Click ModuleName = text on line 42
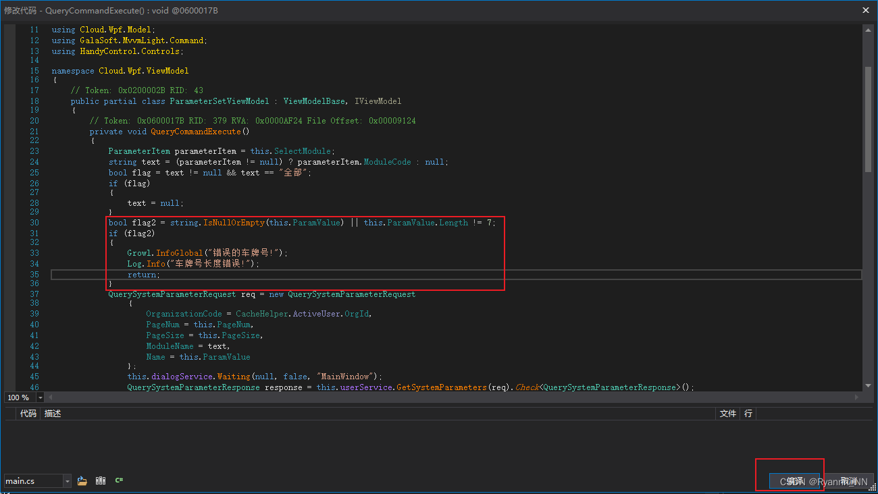 [x=188, y=346]
